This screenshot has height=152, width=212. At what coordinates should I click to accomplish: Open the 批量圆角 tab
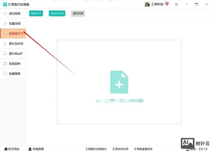pyautogui.click(x=13, y=74)
